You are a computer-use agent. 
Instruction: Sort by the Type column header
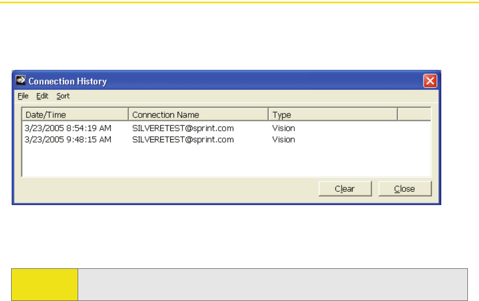click(333, 115)
